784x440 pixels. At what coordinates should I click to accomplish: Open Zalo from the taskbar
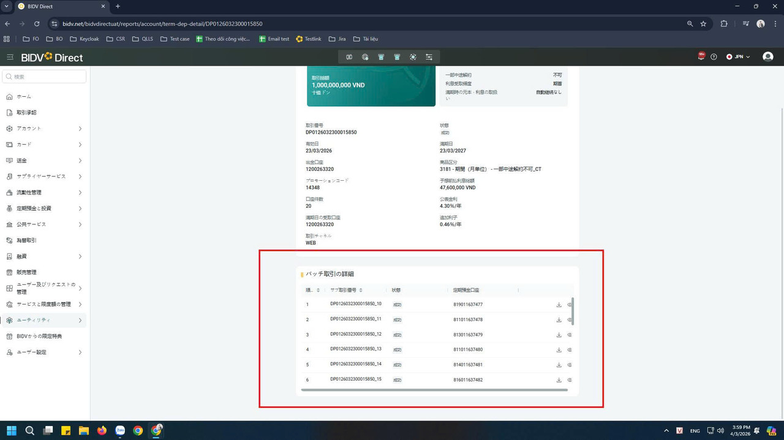point(120,430)
